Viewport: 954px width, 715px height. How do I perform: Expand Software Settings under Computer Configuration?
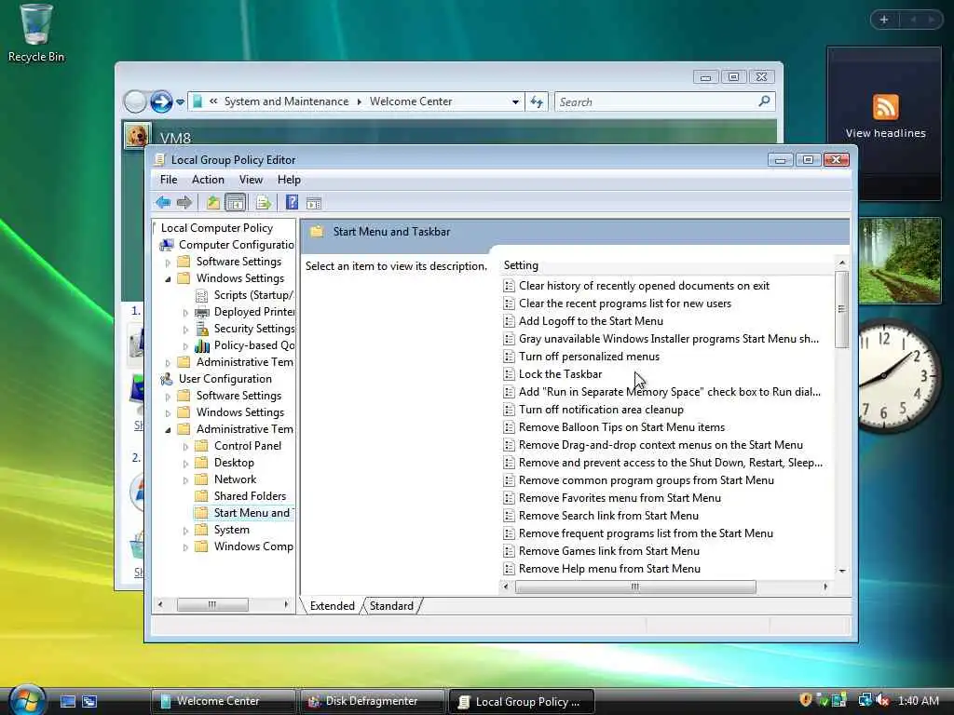[168, 262]
